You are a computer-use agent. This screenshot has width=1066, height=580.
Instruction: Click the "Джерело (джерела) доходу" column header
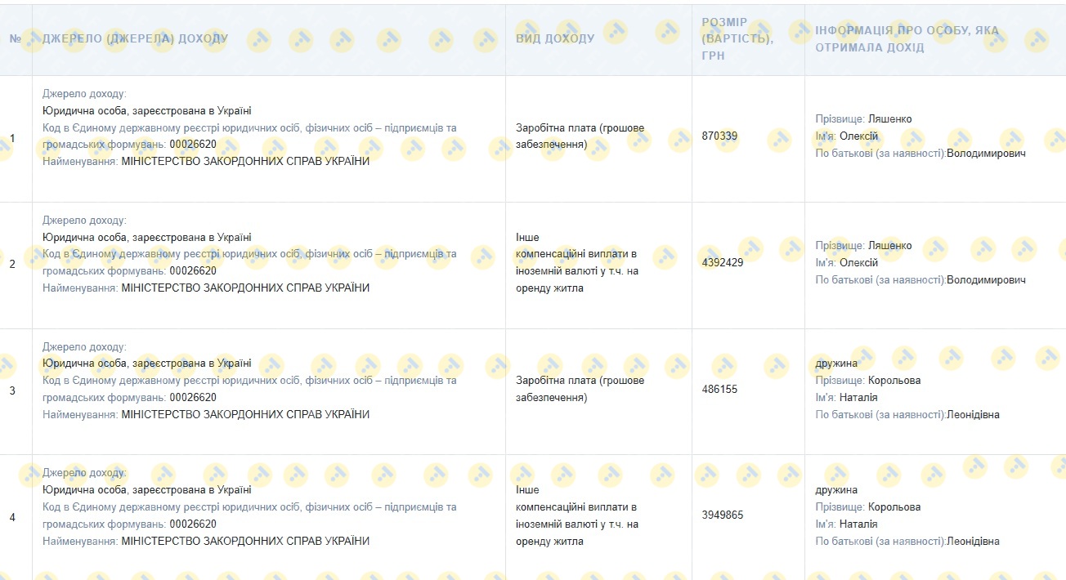point(135,38)
